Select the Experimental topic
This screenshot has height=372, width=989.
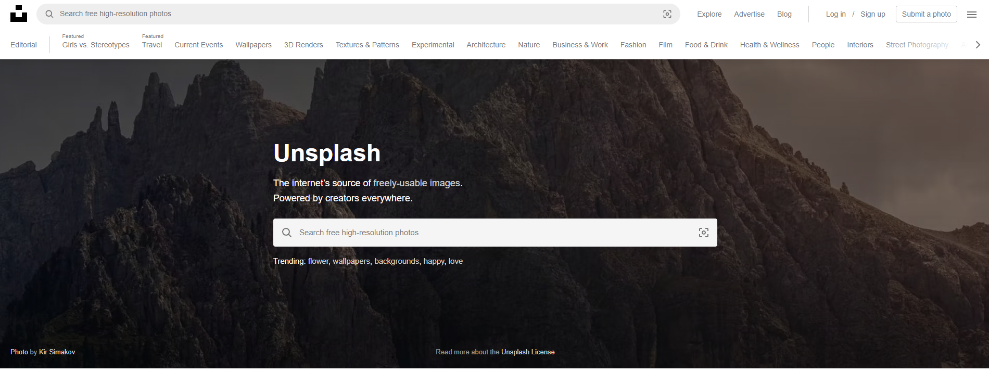point(433,45)
